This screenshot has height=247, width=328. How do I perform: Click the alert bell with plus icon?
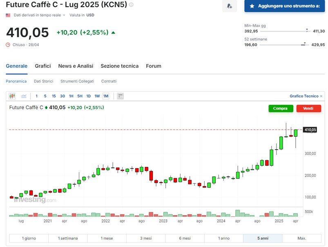230,6
